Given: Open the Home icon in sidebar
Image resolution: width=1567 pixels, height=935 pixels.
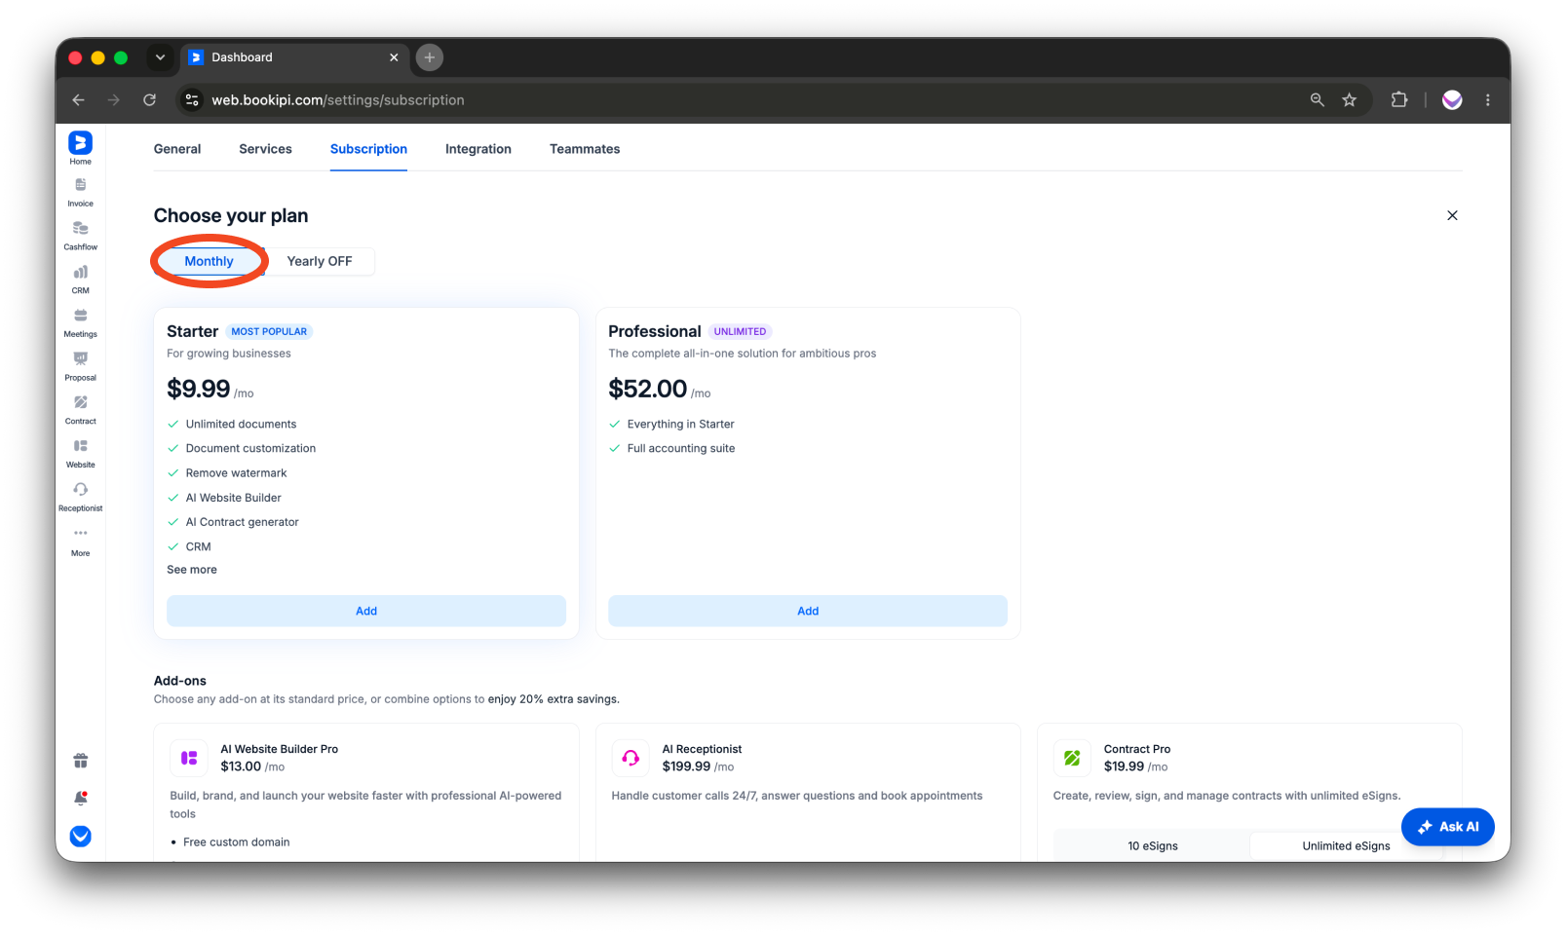Looking at the screenshot, I should (80, 148).
